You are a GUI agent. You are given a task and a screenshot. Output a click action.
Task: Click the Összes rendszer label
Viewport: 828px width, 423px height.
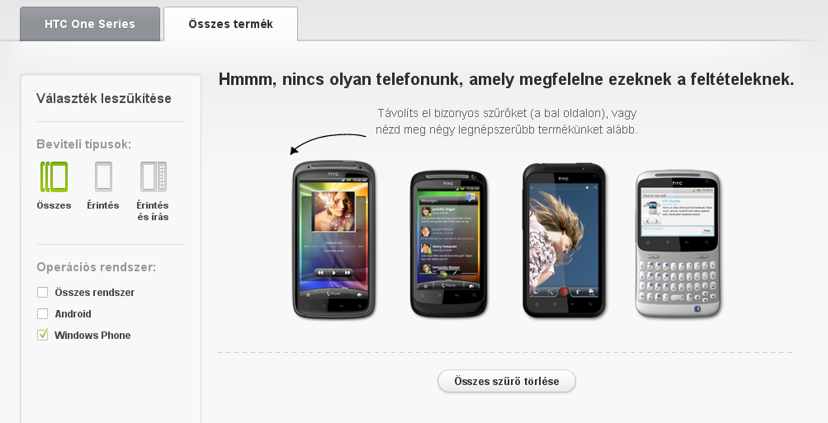tap(95, 292)
